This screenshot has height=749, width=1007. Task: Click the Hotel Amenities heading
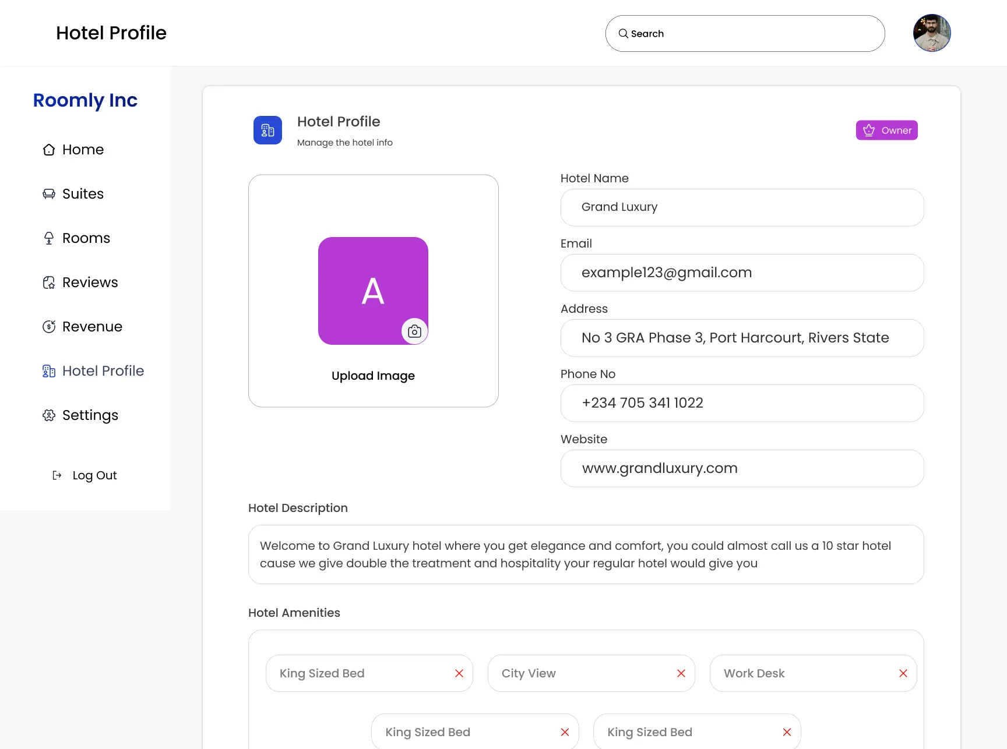pyautogui.click(x=294, y=613)
